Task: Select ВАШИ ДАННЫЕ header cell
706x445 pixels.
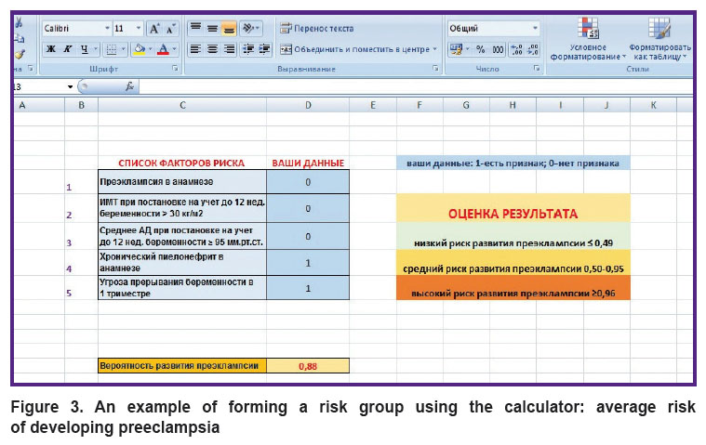Action: (x=308, y=164)
